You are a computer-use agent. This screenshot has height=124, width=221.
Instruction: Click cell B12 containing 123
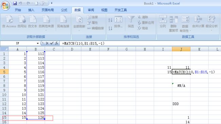pos(36,104)
